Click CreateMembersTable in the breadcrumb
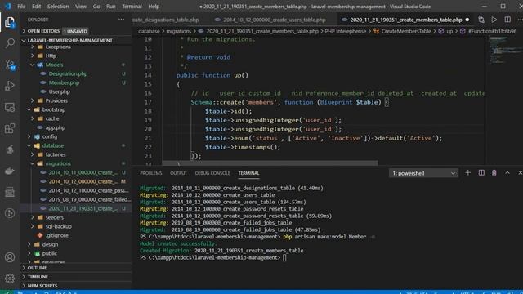 [x=406, y=31]
